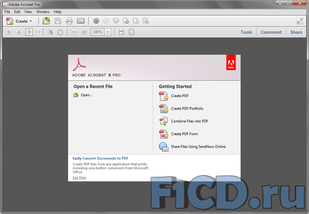309x214 pixels.
Task: Close the Acrobat Pro window
Action: 300,3
